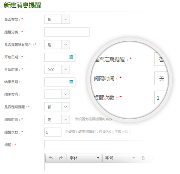Open the 字号 font size selector
This screenshot has width=180, height=174.
tap(120, 158)
